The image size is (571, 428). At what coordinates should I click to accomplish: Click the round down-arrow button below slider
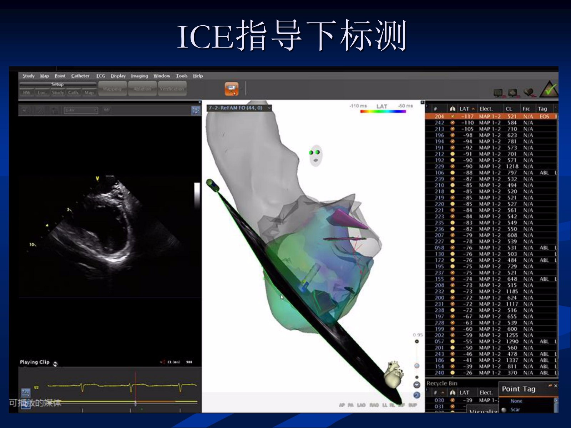click(416, 385)
